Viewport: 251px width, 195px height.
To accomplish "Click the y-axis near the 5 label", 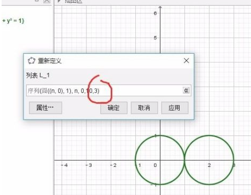I will click(160, 38).
